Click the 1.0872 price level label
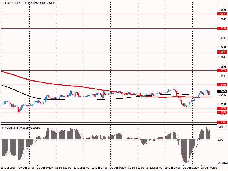This screenshot has height=171, width=228. coord(222,14)
